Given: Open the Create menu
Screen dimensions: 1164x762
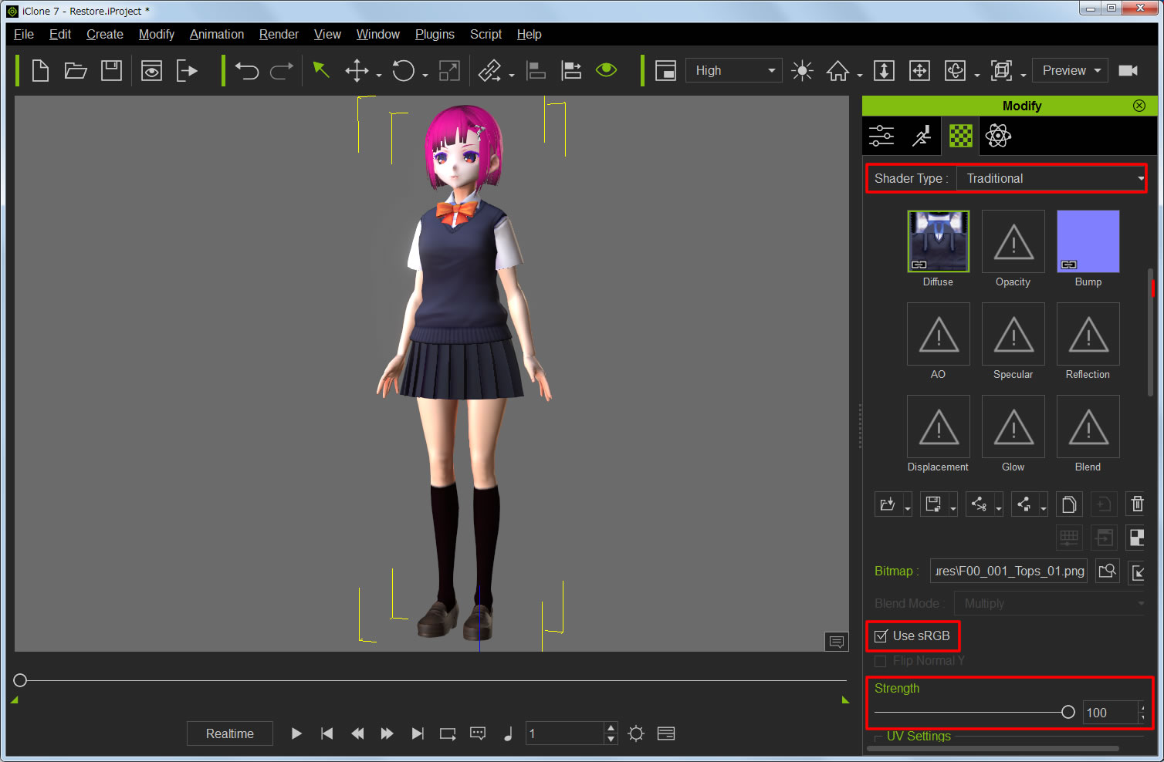Looking at the screenshot, I should (x=105, y=34).
